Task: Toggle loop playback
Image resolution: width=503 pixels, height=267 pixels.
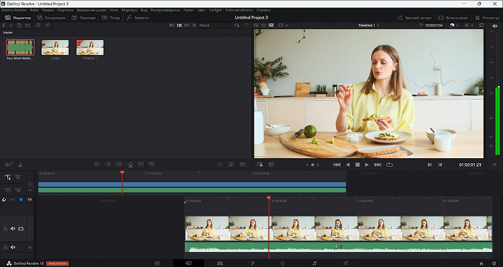Action: (389, 165)
